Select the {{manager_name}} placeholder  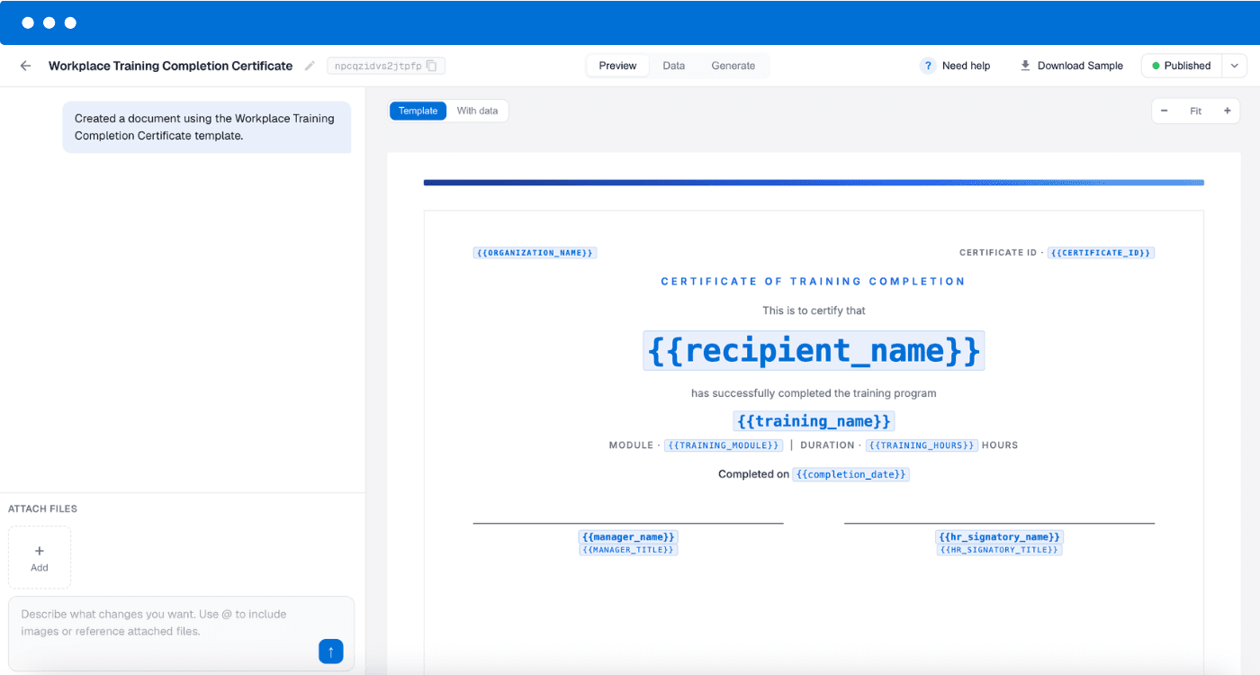(x=628, y=537)
